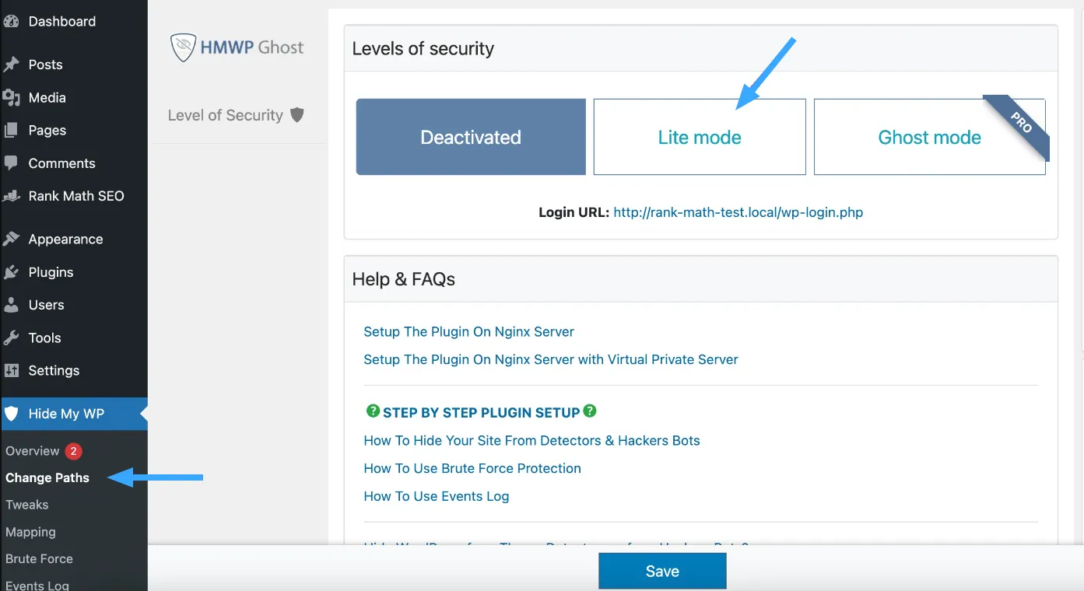Click the green help icon before STEP BY STEP
The image size is (1084, 591).
coord(373,411)
